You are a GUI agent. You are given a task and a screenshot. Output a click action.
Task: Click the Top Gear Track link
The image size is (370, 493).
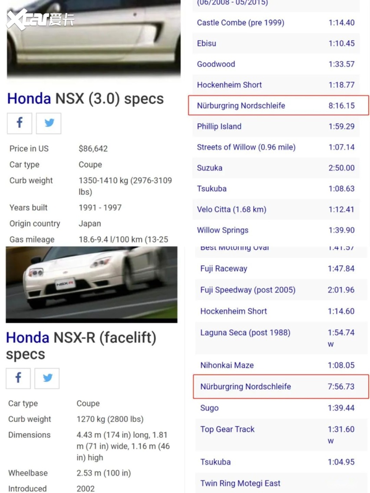[227, 430]
